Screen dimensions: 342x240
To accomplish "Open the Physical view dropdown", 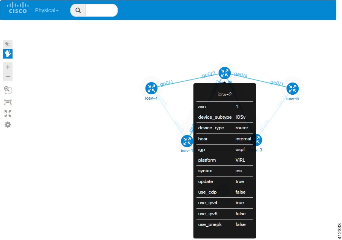I will coord(46,10).
